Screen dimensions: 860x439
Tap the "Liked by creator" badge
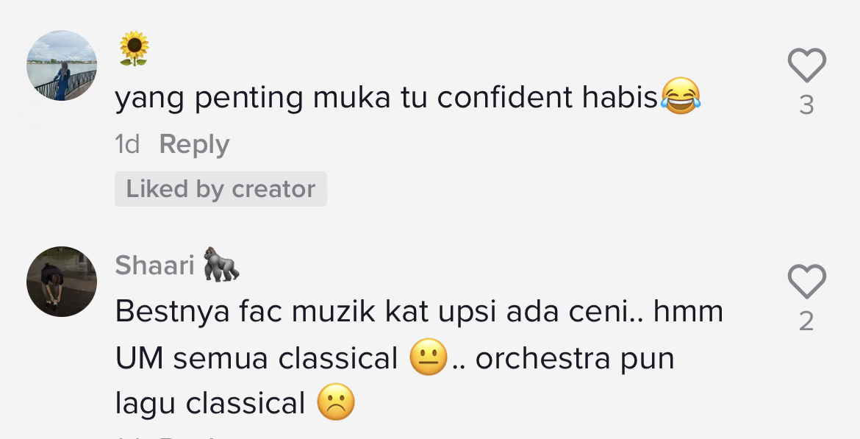221,189
